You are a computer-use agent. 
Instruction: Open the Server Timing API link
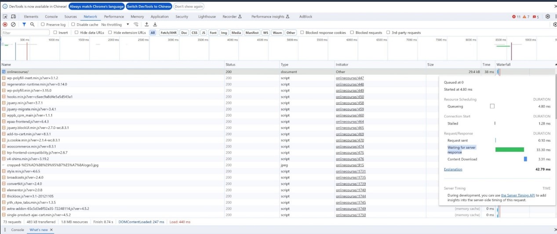pos(518,194)
